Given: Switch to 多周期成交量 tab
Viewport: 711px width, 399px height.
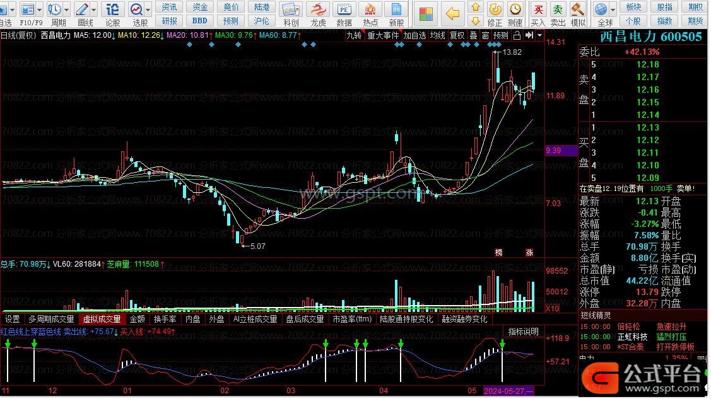Looking at the screenshot, I should (51, 320).
